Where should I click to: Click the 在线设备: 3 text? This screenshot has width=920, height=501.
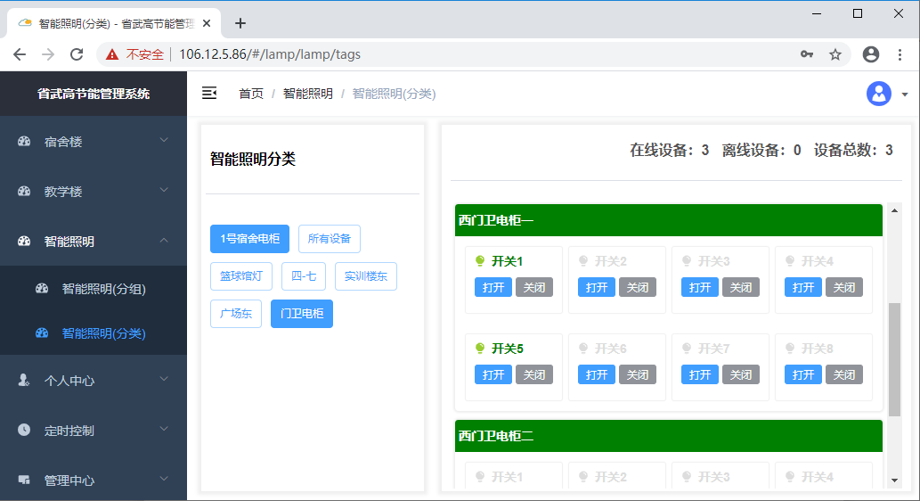(x=670, y=151)
